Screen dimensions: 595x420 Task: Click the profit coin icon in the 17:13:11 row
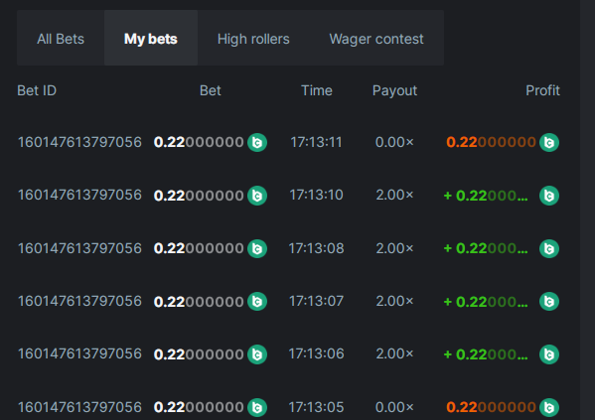[549, 143]
